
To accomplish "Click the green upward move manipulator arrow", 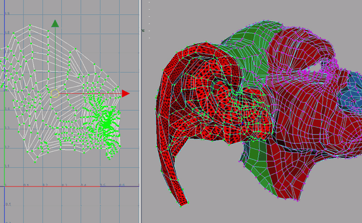I will click(55, 24).
